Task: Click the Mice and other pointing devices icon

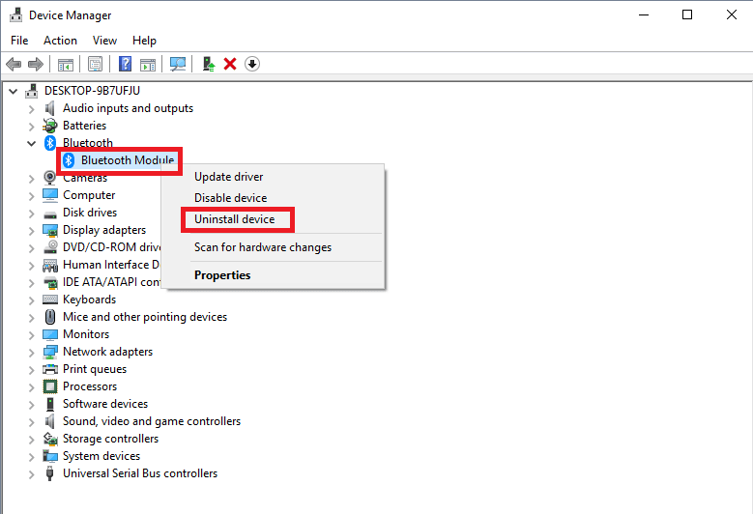Action: point(50,317)
